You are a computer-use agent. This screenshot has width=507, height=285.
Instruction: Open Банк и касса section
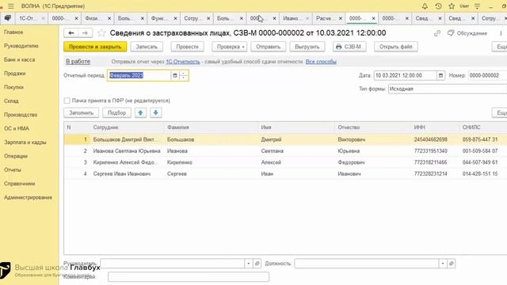tap(19, 60)
